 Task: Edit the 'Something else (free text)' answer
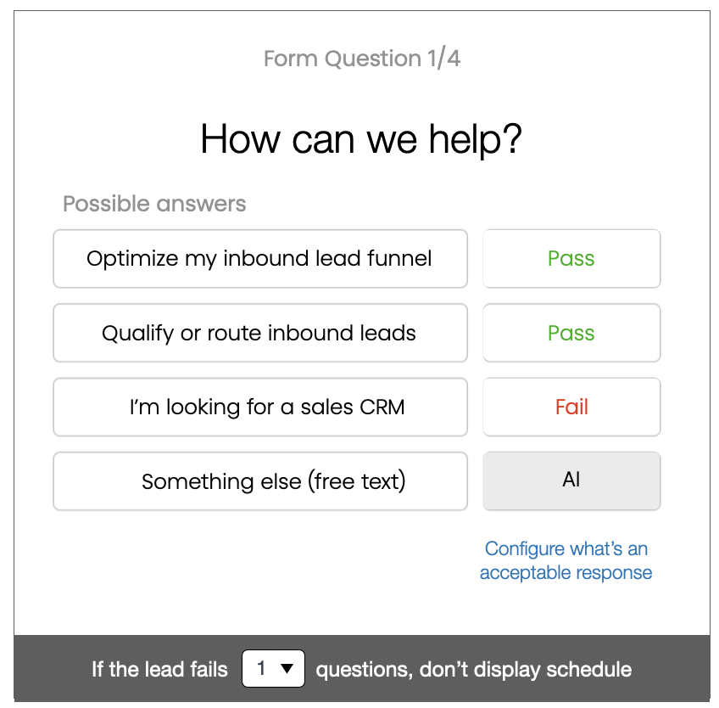coord(260,480)
